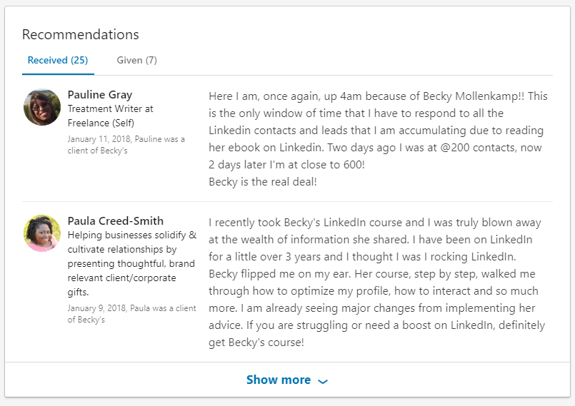The width and height of the screenshot is (575, 406).
Task: Click Paula's "Helping businesses solidify" headline
Action: pyautogui.click(x=131, y=235)
